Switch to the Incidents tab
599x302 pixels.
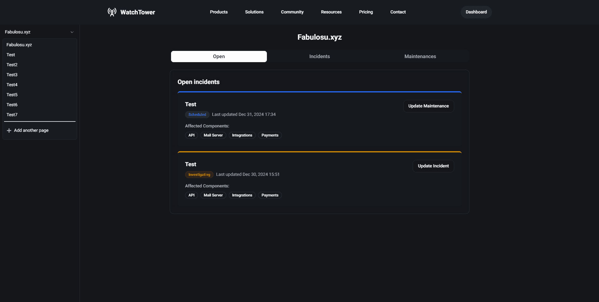[x=319, y=56]
